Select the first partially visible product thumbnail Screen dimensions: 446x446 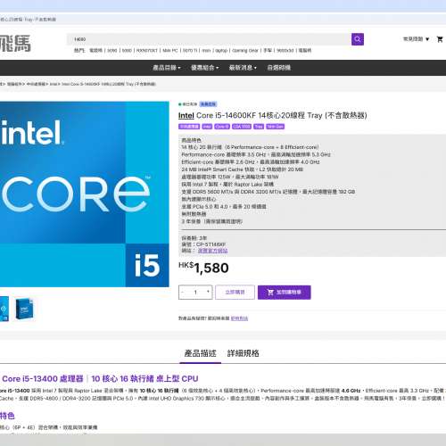4,309
